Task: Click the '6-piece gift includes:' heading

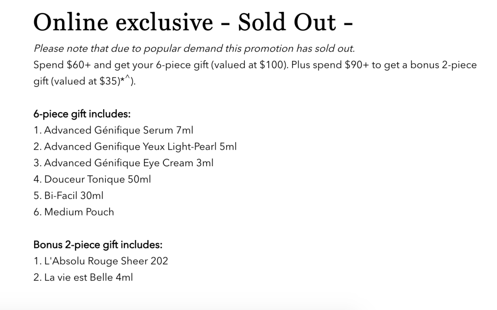Action: (82, 114)
